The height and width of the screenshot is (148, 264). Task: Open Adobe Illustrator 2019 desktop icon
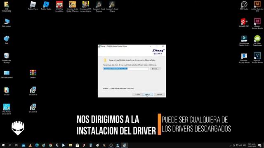[257, 7]
